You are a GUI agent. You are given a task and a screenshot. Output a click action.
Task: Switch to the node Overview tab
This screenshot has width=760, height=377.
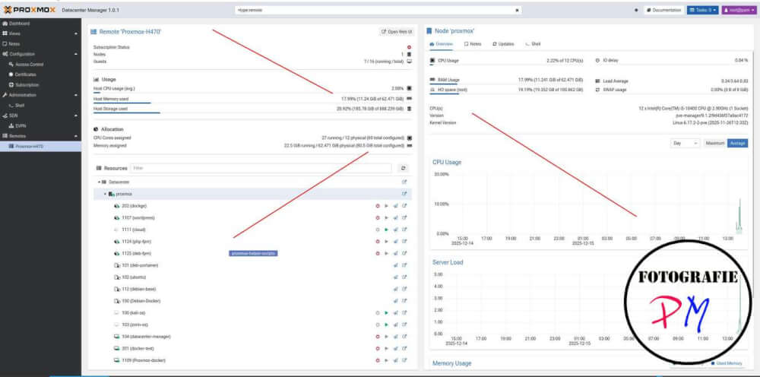[x=441, y=44]
